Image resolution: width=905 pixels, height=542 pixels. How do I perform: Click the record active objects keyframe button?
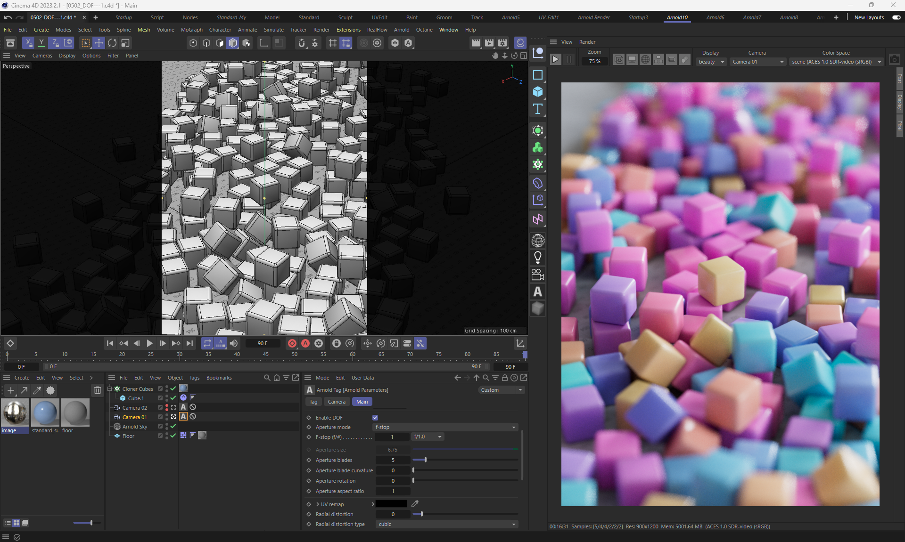click(x=292, y=343)
